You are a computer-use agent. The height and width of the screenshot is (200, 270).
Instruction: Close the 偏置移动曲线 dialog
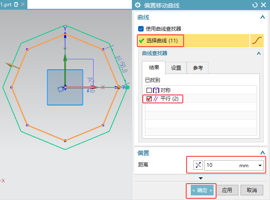coord(263,5)
